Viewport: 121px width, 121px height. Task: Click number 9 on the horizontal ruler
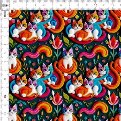click(87, 5)
